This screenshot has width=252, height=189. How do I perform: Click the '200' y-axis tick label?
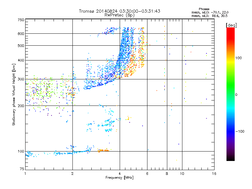coord(21,106)
